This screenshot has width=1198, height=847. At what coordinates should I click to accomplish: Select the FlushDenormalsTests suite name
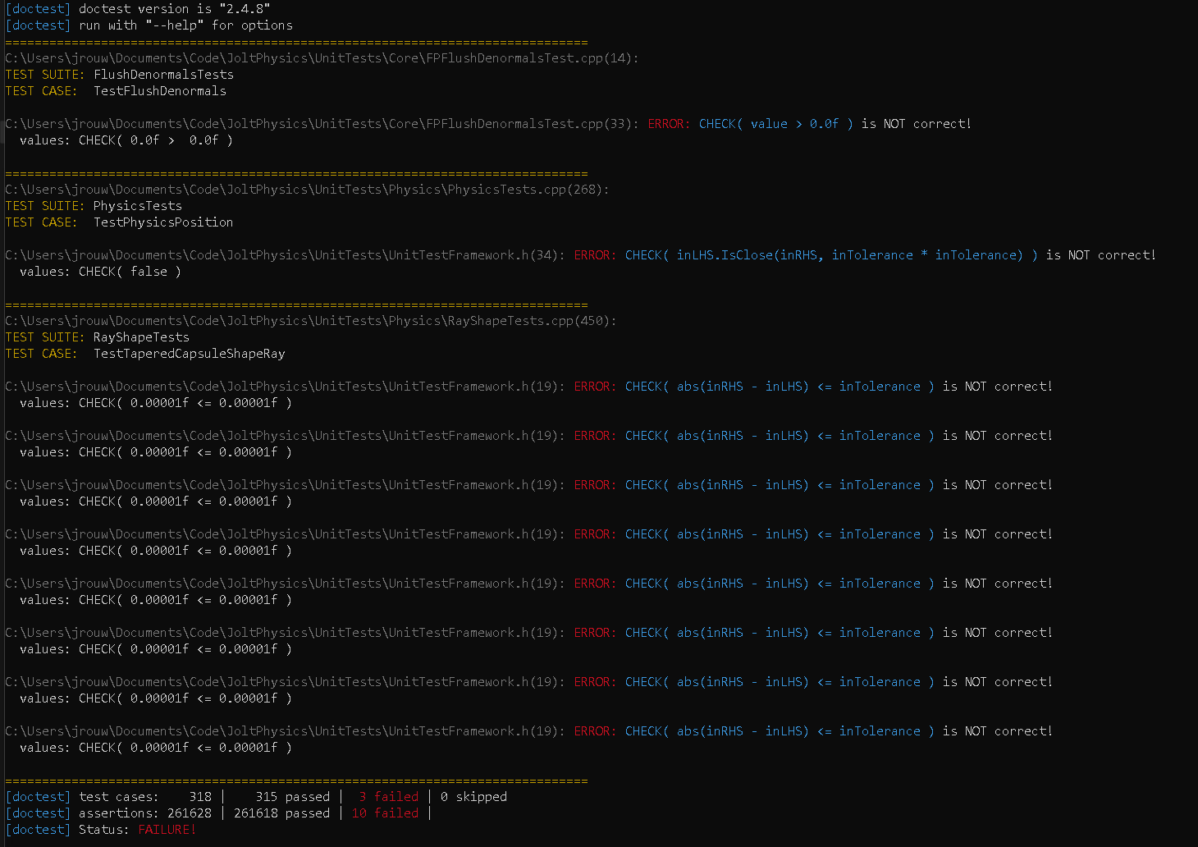pos(163,74)
